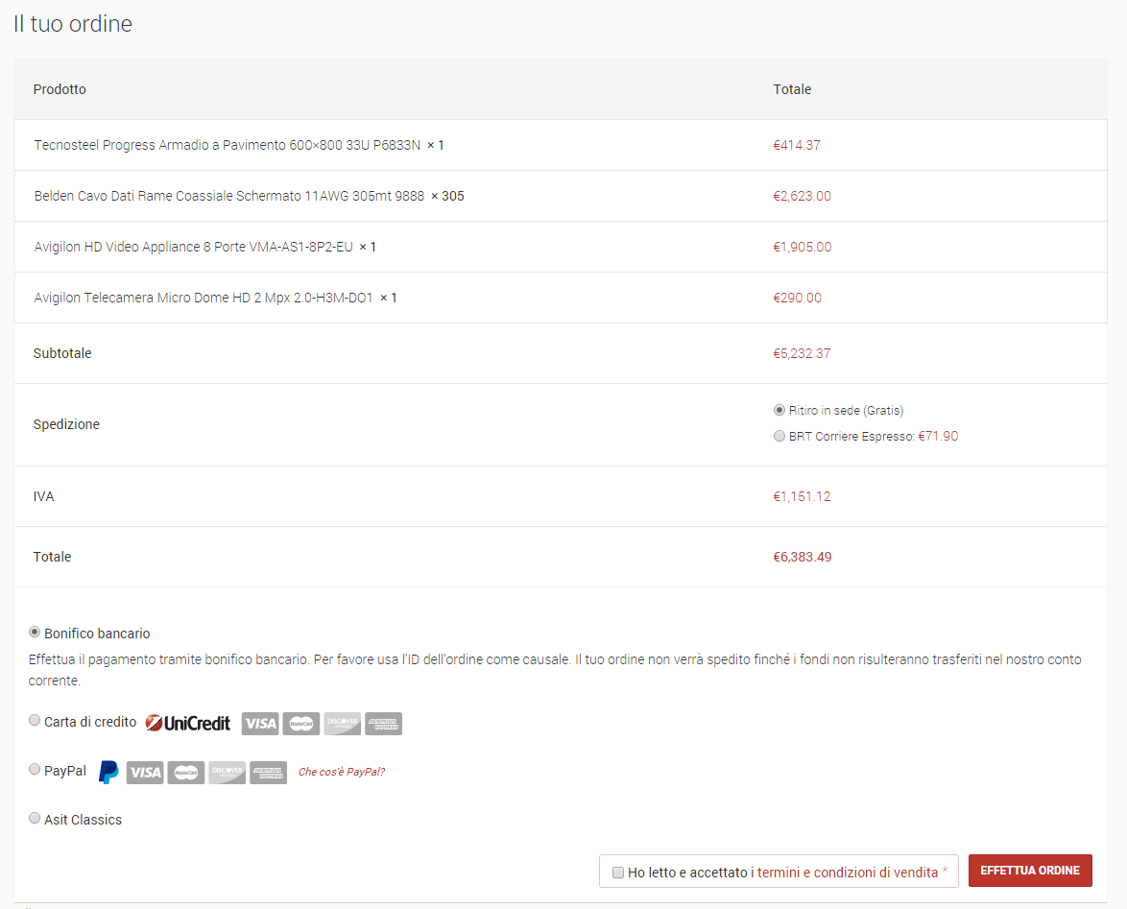Select PayPal as payment method
Viewport: 1127px width, 909px height.
[x=35, y=769]
